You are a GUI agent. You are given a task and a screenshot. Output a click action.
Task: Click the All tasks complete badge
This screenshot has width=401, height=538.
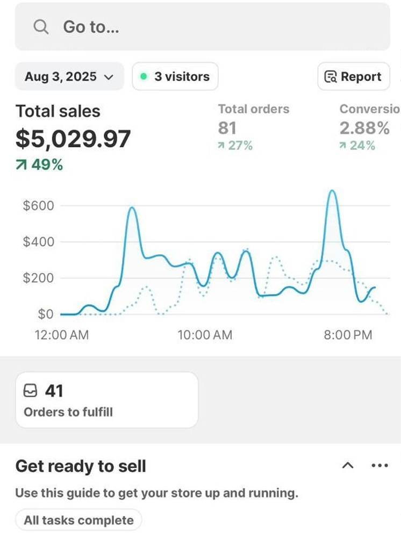click(78, 520)
